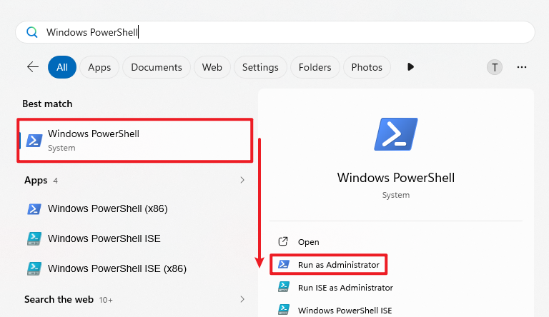
Task: Open the three-dot more options menu
Action: click(522, 67)
